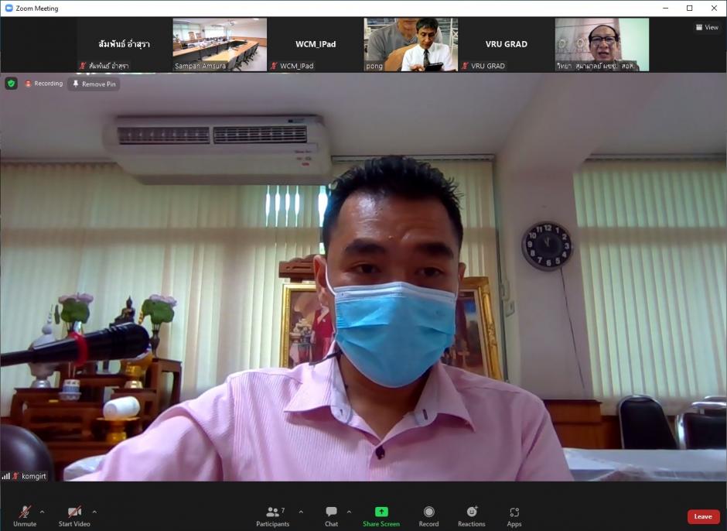Click the green encryption shield icon
727x531 pixels.
pyautogui.click(x=11, y=84)
